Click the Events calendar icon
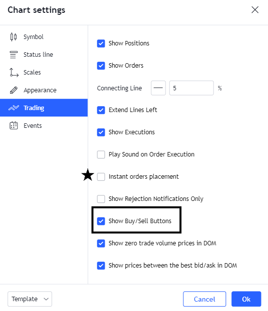Screen dimensions: 268x311 [x=14, y=126]
